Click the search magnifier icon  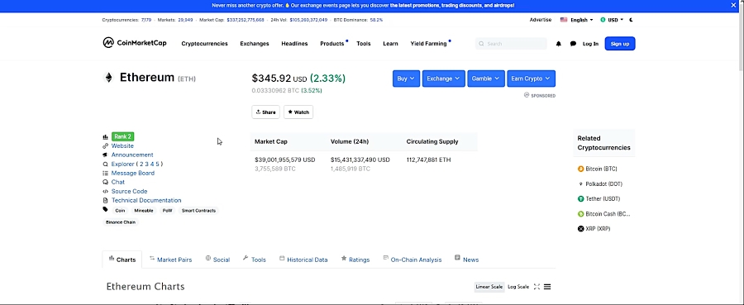pos(481,44)
